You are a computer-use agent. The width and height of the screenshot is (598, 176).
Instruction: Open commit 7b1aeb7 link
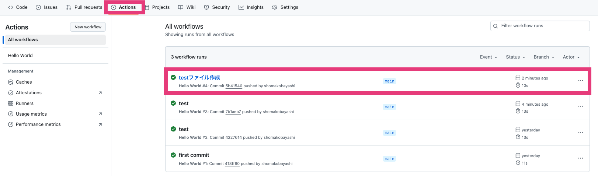[233, 112]
